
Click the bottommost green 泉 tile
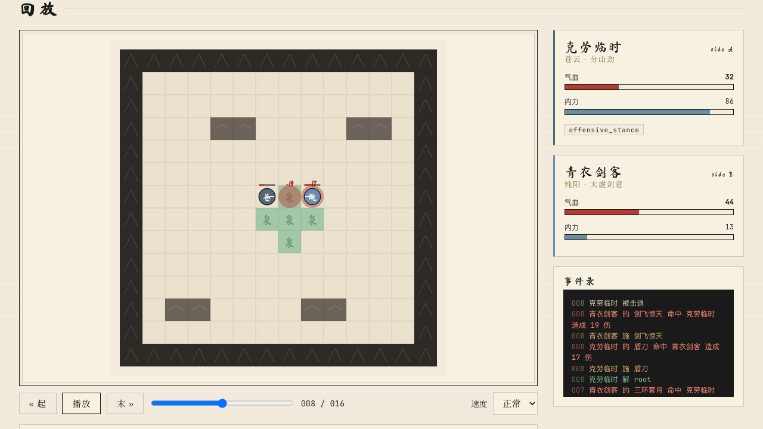(290, 242)
